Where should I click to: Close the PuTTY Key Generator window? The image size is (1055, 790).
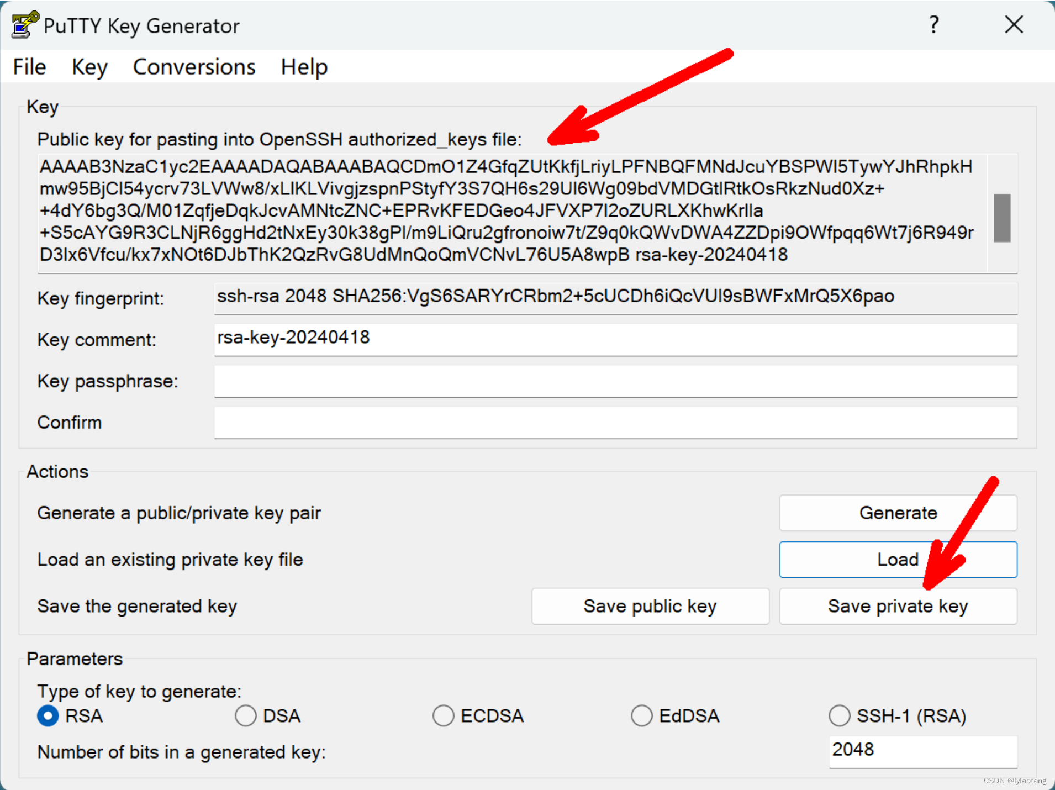tap(1014, 25)
